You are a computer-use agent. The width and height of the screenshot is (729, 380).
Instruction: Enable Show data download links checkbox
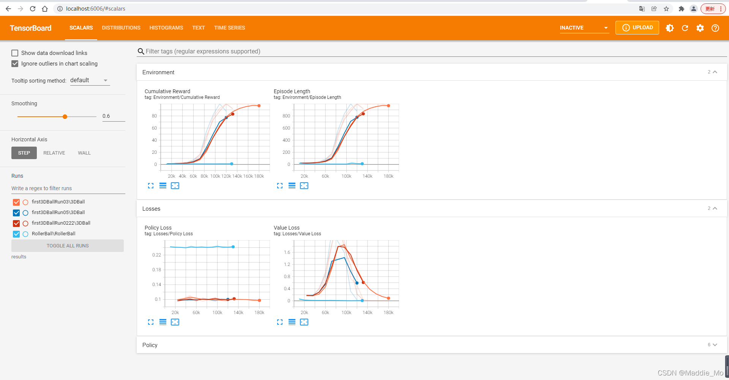tap(15, 53)
